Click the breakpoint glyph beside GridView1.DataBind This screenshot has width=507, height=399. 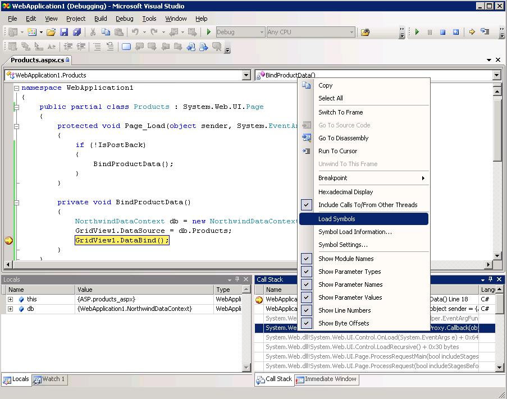tap(8, 240)
